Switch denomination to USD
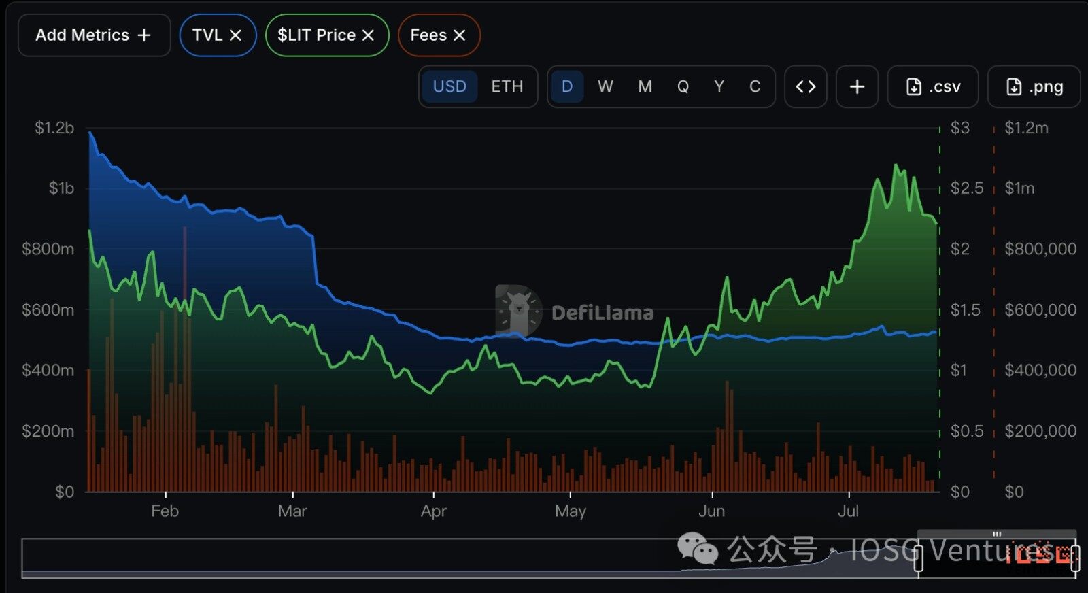This screenshot has width=1088, height=593. [449, 86]
